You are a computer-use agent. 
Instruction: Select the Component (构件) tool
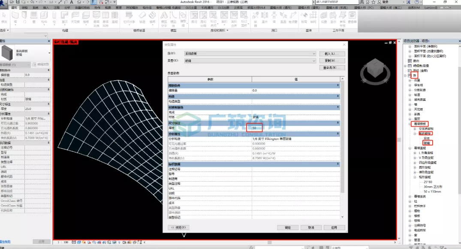point(44,17)
